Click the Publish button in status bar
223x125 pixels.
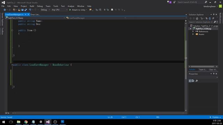pyautogui.click(x=215, y=117)
